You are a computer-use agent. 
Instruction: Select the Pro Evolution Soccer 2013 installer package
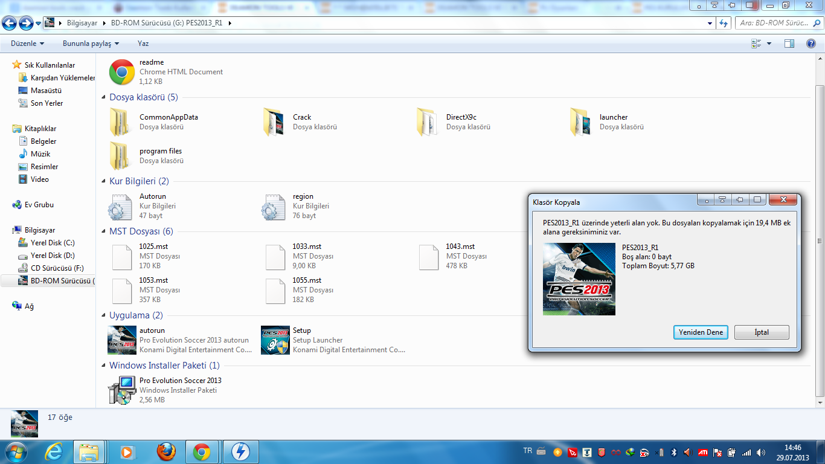tap(165, 390)
